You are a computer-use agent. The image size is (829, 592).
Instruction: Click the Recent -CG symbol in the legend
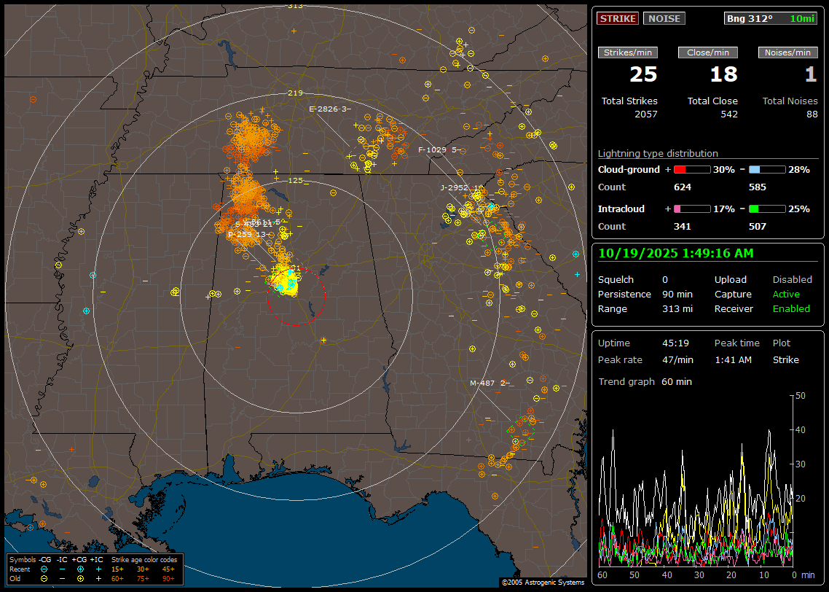pyautogui.click(x=44, y=569)
